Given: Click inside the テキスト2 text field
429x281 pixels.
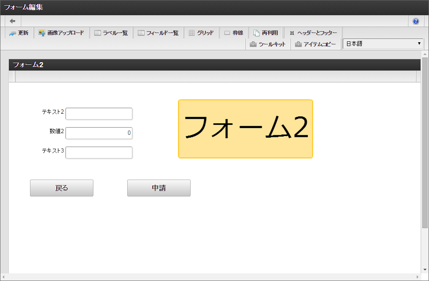Looking at the screenshot, I should click(99, 113).
